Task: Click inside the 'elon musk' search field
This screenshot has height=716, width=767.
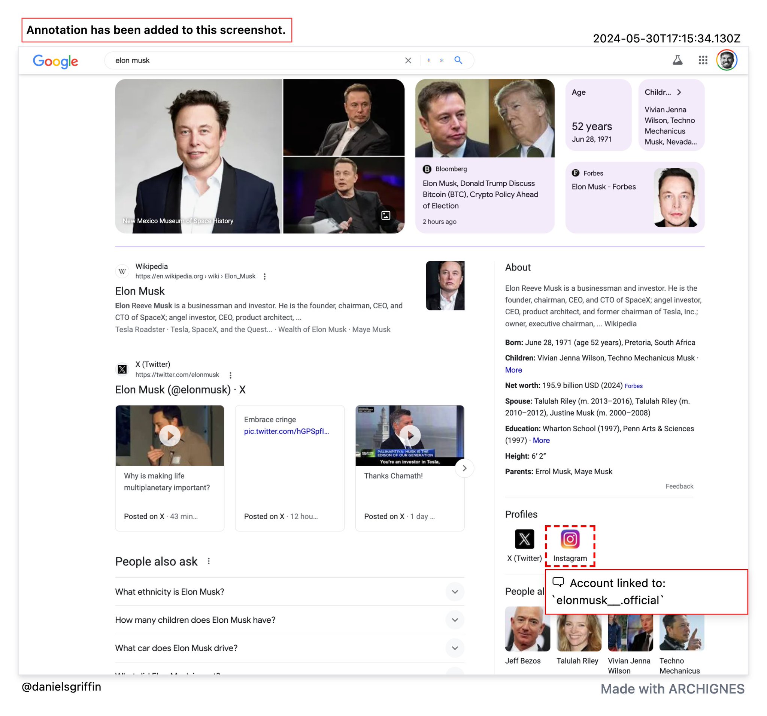Action: tap(255, 61)
